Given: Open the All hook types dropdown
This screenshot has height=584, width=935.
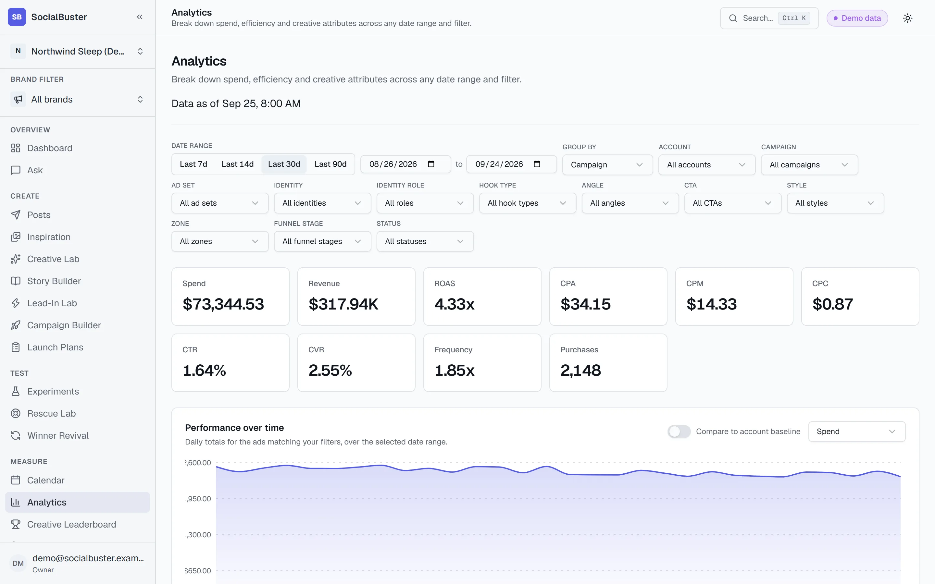Looking at the screenshot, I should pos(528,203).
